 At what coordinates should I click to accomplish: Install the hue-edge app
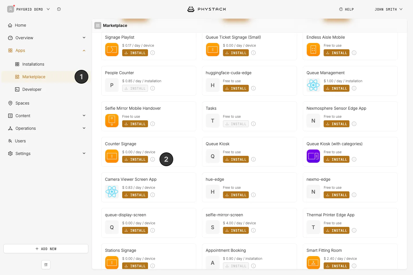[x=236, y=195]
